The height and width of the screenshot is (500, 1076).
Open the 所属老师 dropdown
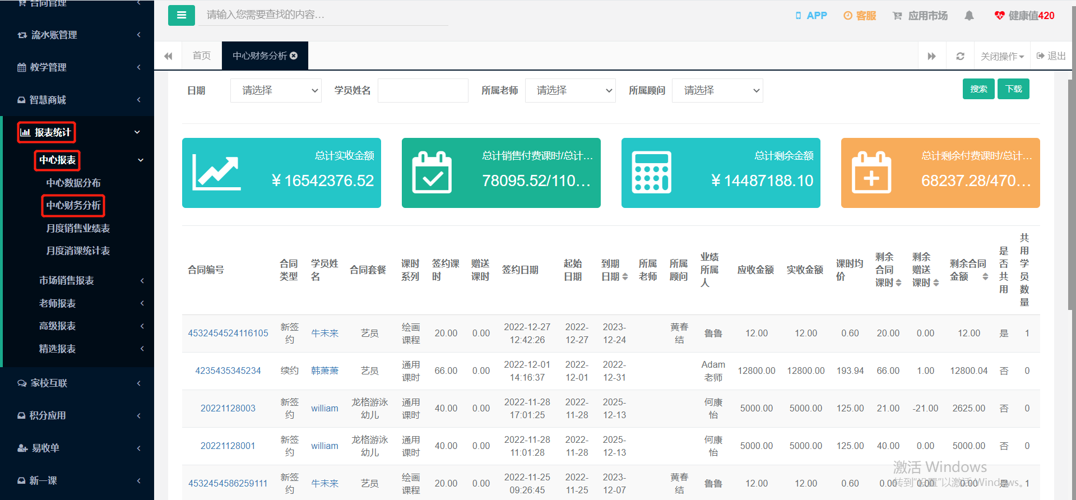pos(571,90)
